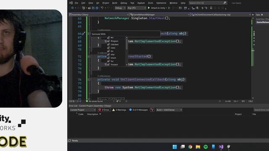
Task: Select the for snippet
Action: coord(116,61)
